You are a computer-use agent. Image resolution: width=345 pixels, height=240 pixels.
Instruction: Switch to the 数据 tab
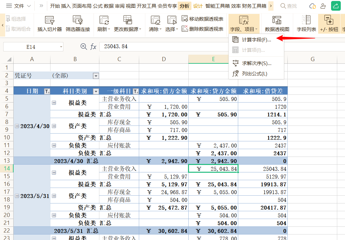[x=109, y=6]
